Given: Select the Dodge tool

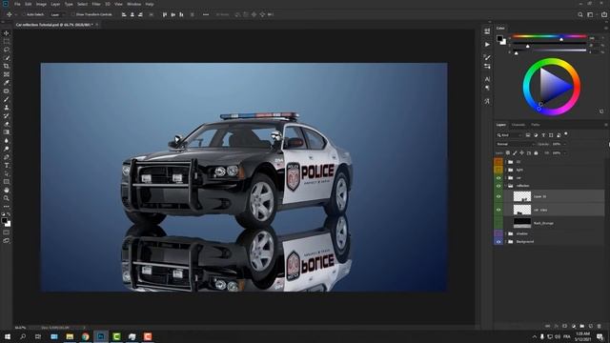Looking at the screenshot, I should 7,149.
